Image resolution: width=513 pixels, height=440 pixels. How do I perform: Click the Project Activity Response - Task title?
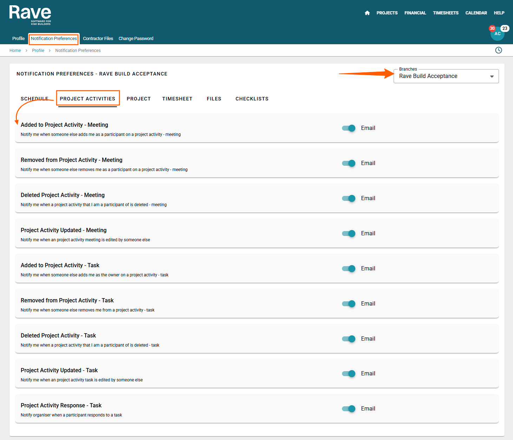tap(61, 406)
